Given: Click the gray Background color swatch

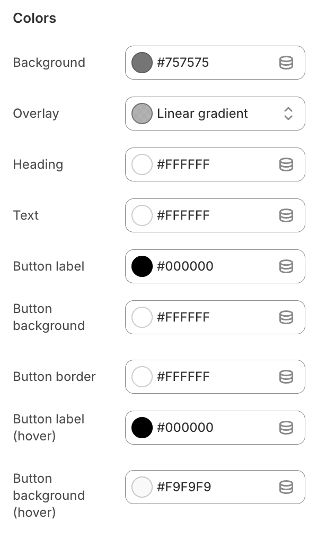Looking at the screenshot, I should tap(142, 63).
